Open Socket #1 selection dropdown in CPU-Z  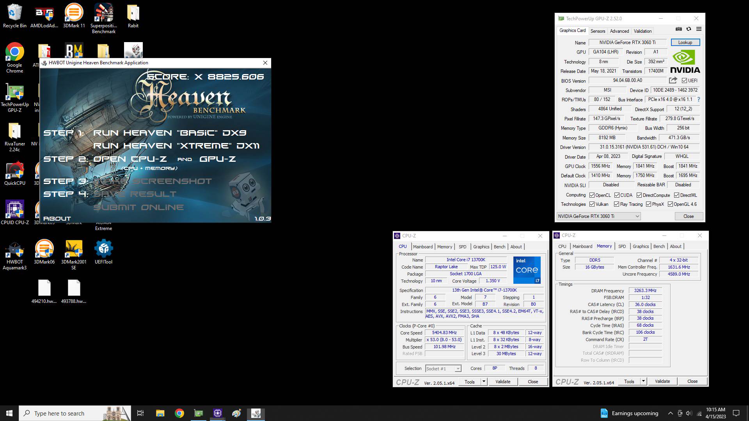(443, 368)
